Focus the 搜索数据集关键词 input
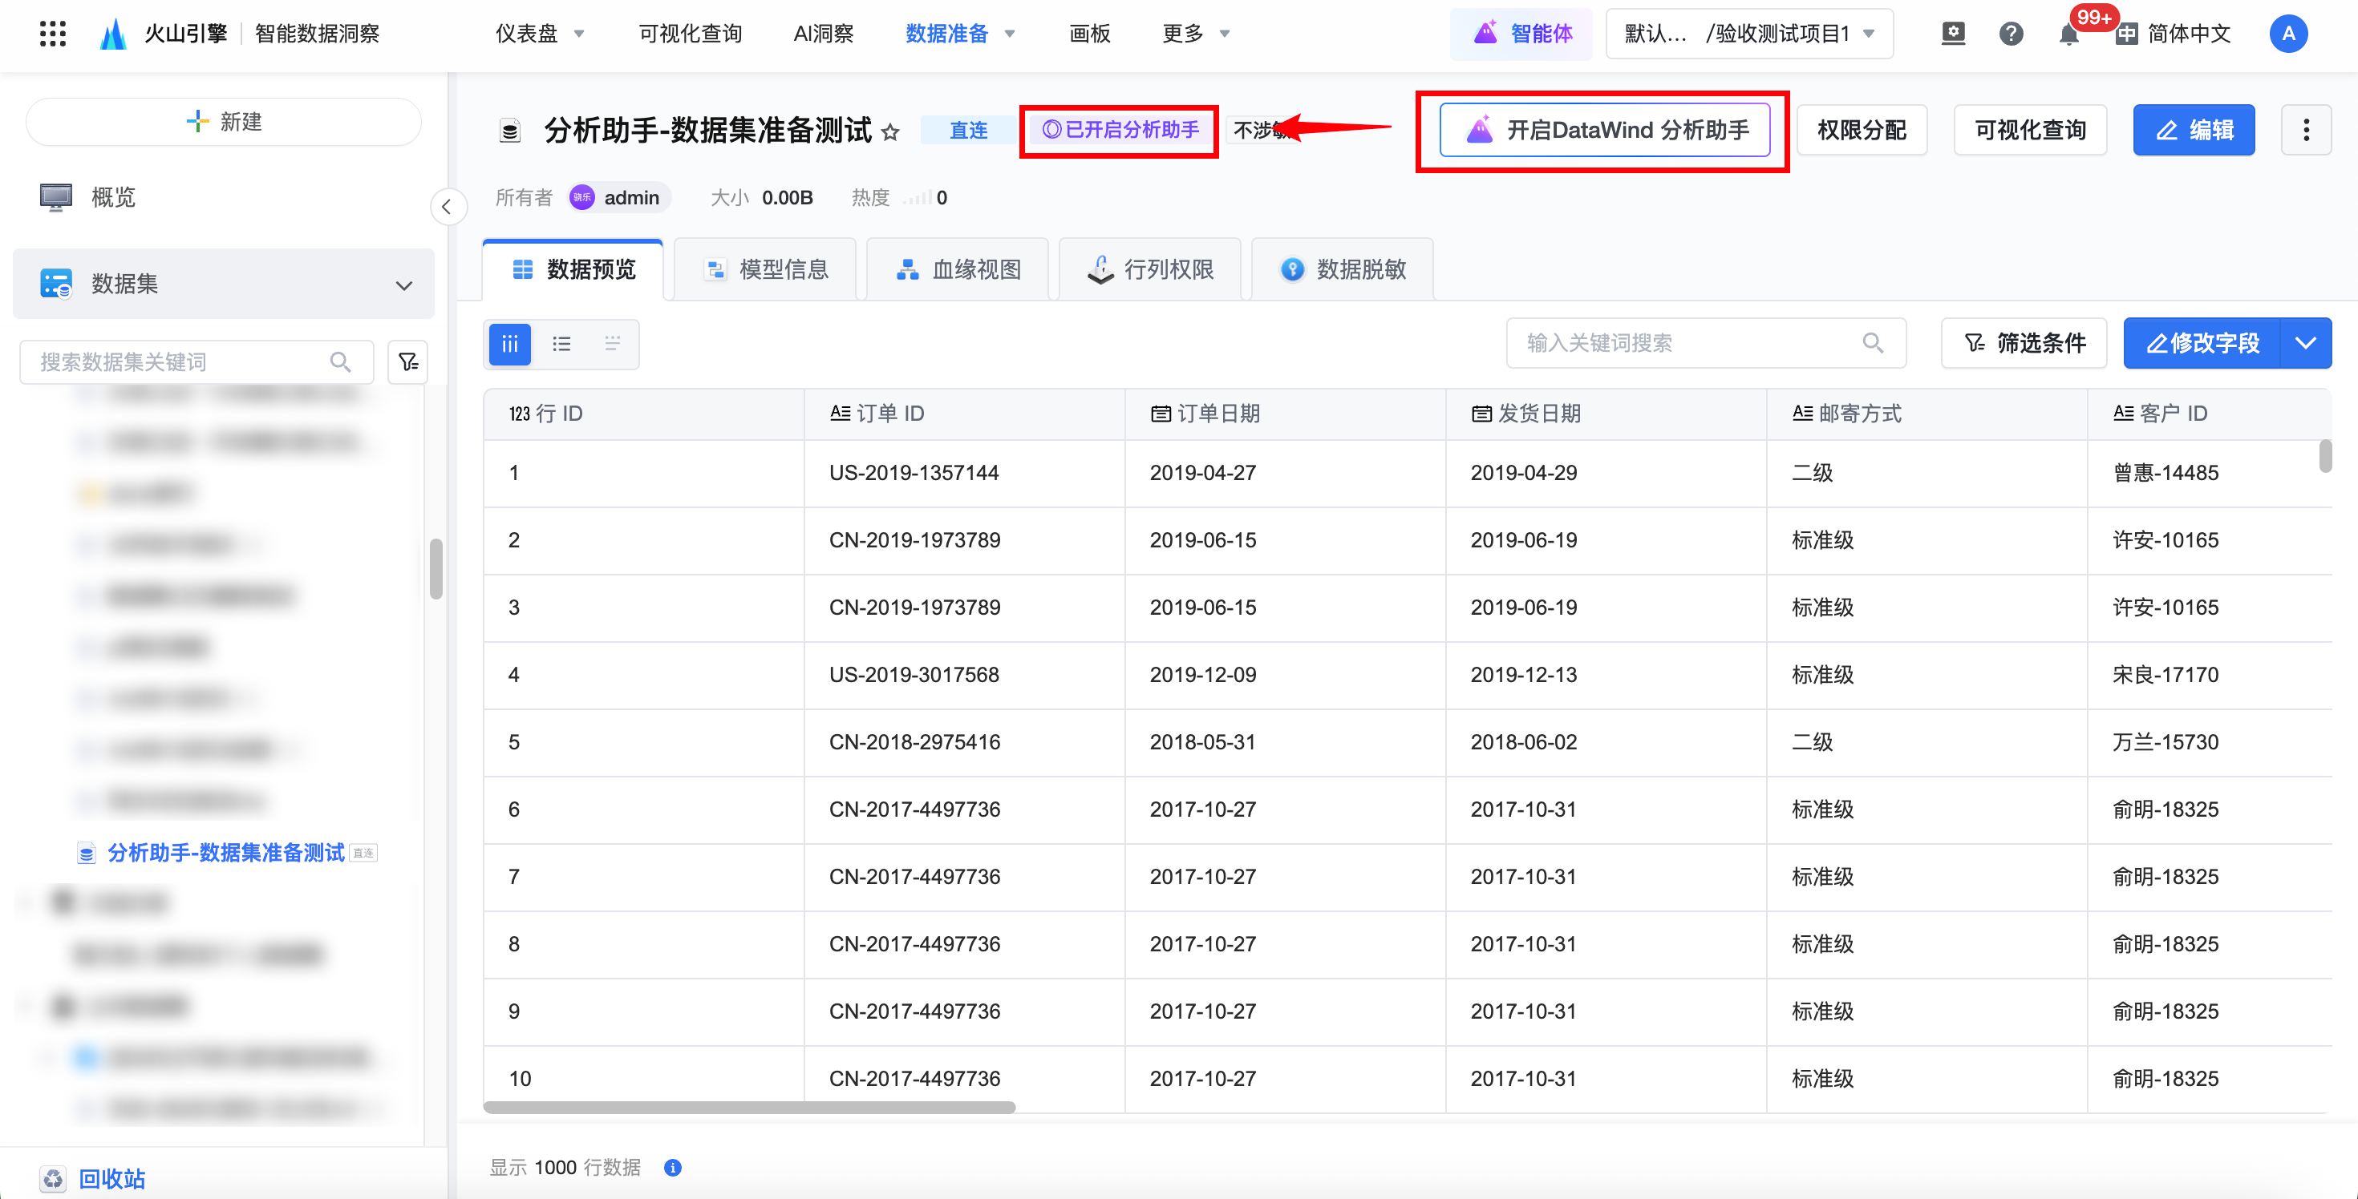Screen dimensions: 2358x1199 click(196, 362)
